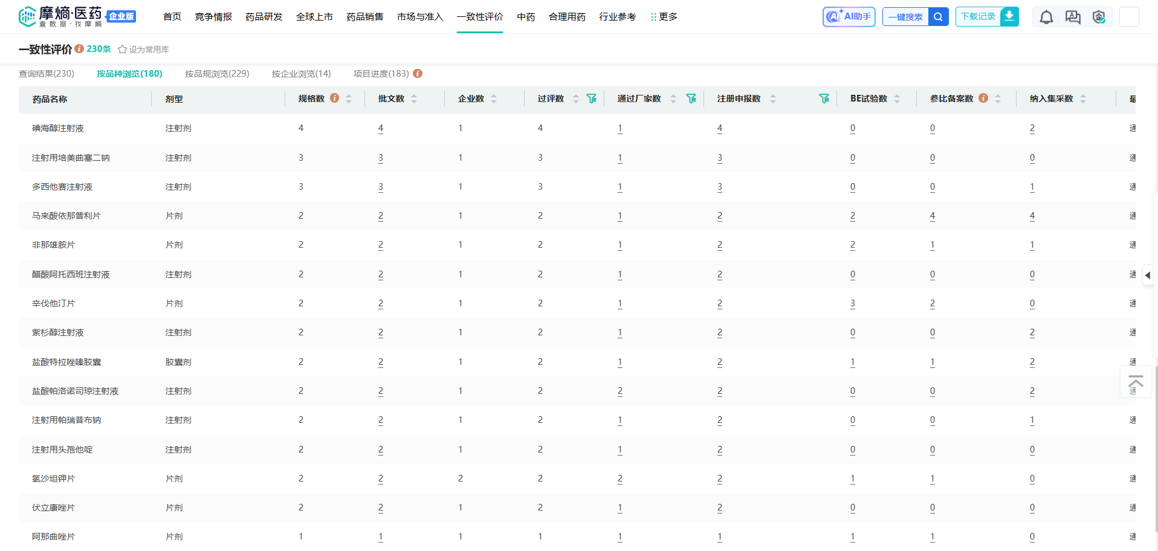Viewport: 1158px width, 551px height.
Task: Click the enterprise shield verification icon
Action: tap(1099, 18)
